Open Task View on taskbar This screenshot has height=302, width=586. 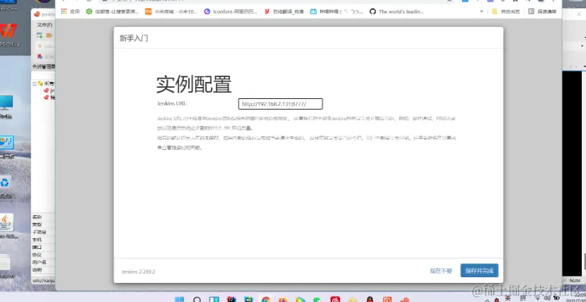[214, 299]
